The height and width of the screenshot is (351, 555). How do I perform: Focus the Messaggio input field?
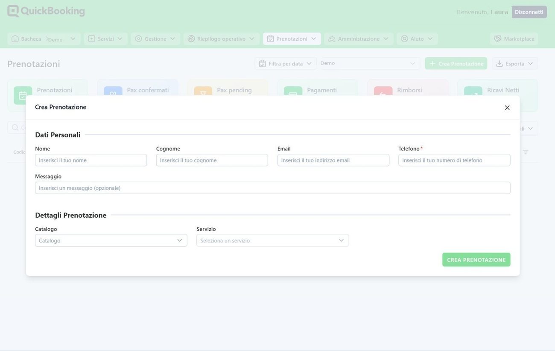[x=273, y=188]
